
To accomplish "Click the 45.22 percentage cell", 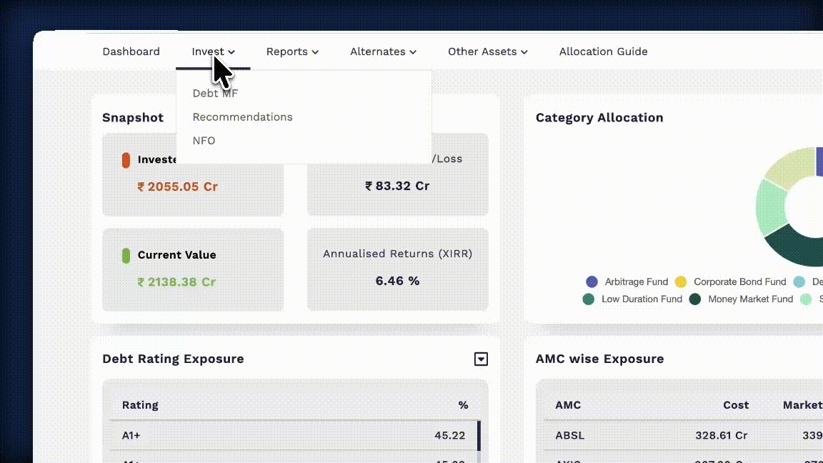I will [450, 436].
